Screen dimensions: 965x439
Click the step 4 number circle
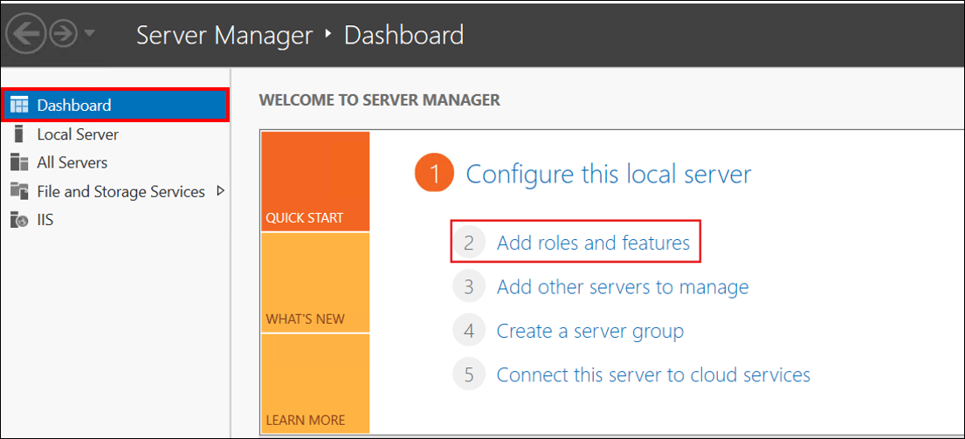[x=469, y=332]
